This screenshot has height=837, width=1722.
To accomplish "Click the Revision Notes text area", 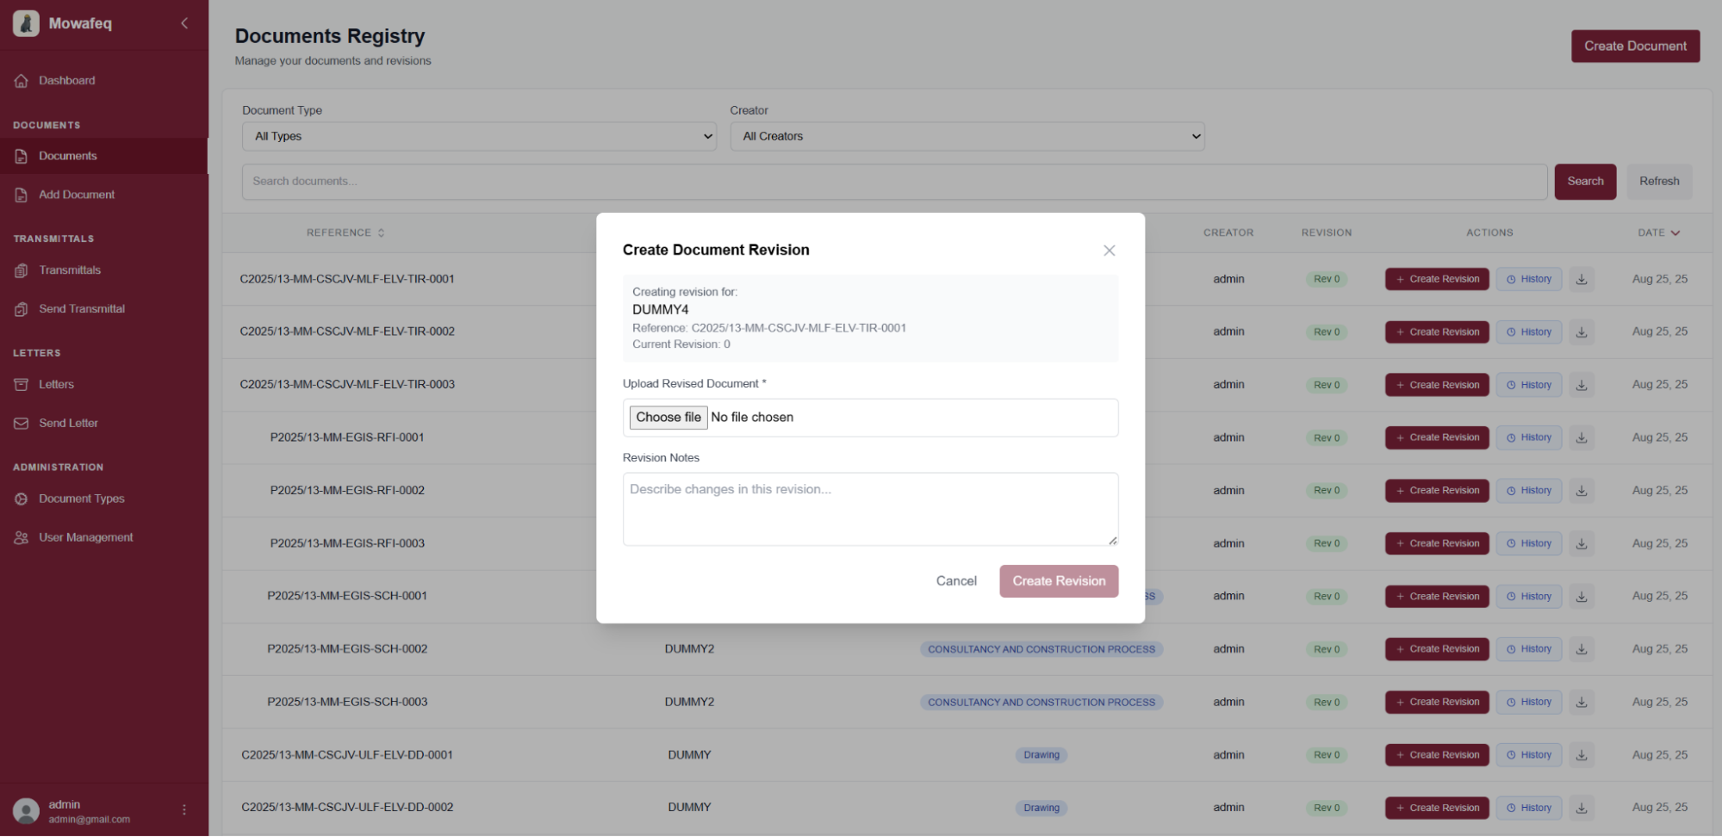I will 870,508.
